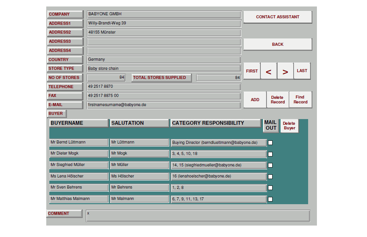This screenshot has width=367, height=237.
Task: Click the COMPANY label
Action: tap(65, 15)
